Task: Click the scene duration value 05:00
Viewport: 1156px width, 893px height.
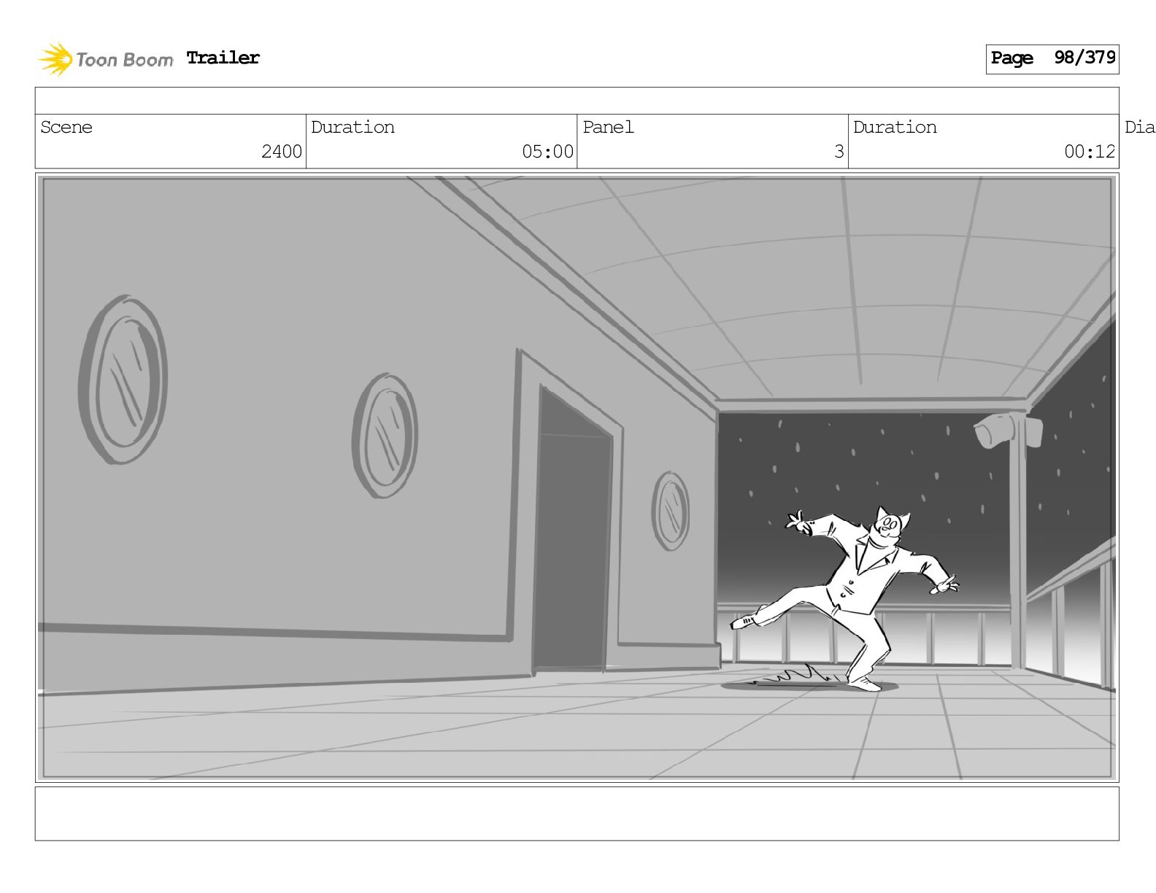Action: click(x=547, y=152)
